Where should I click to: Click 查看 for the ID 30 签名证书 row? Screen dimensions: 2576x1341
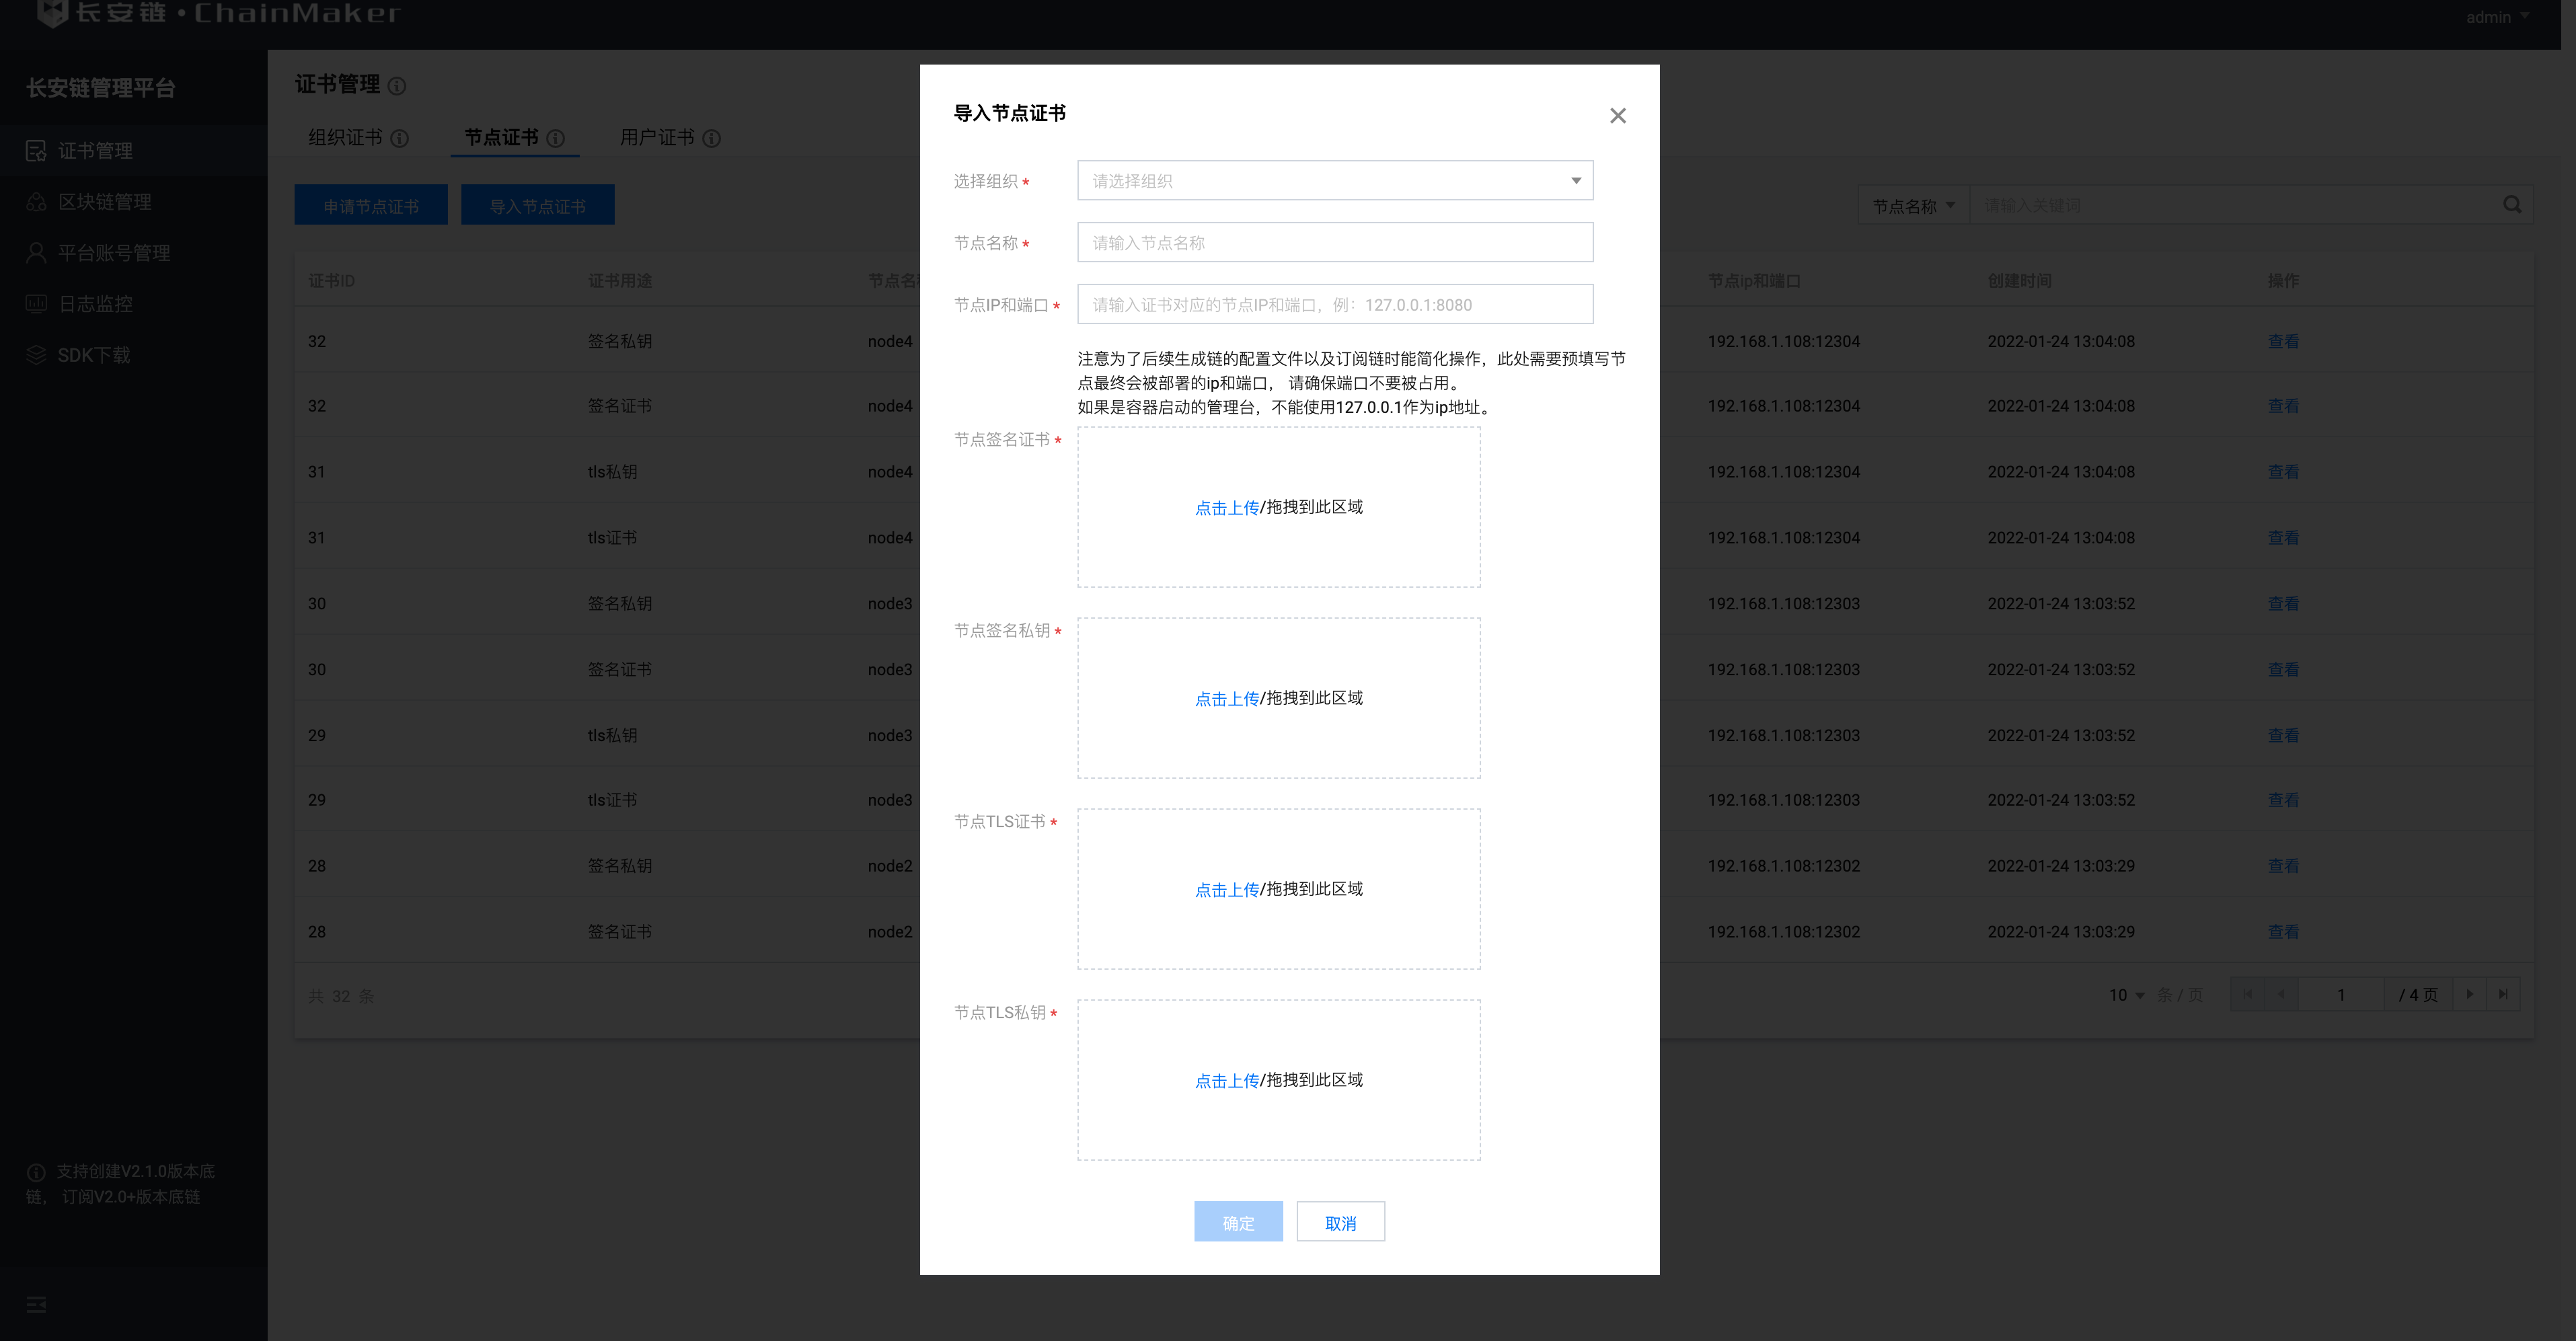(2283, 670)
